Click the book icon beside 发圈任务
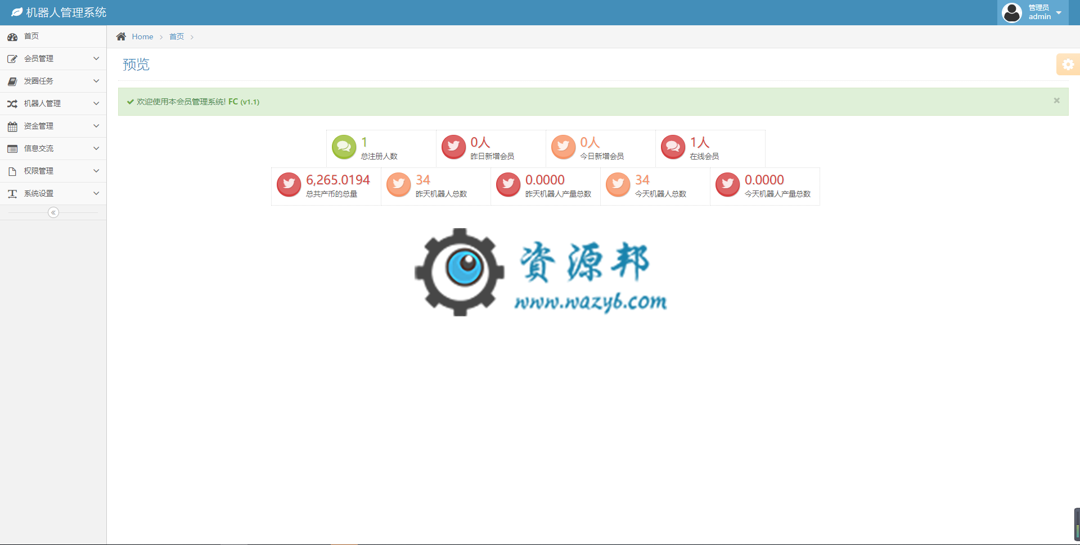The image size is (1080, 545). click(x=12, y=81)
